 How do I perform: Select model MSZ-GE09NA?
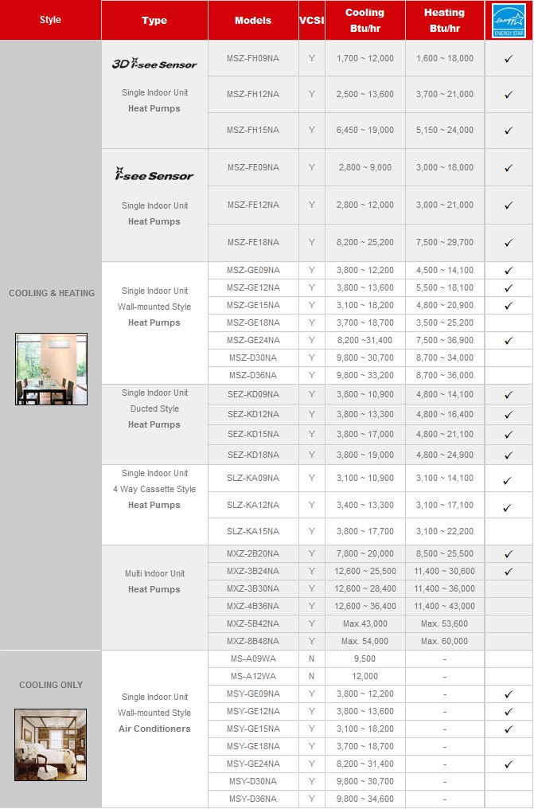coord(253,271)
